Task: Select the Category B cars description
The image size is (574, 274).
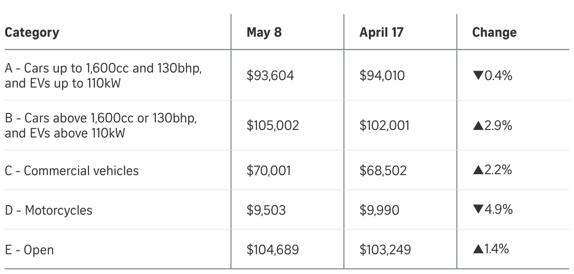Action: [101, 126]
